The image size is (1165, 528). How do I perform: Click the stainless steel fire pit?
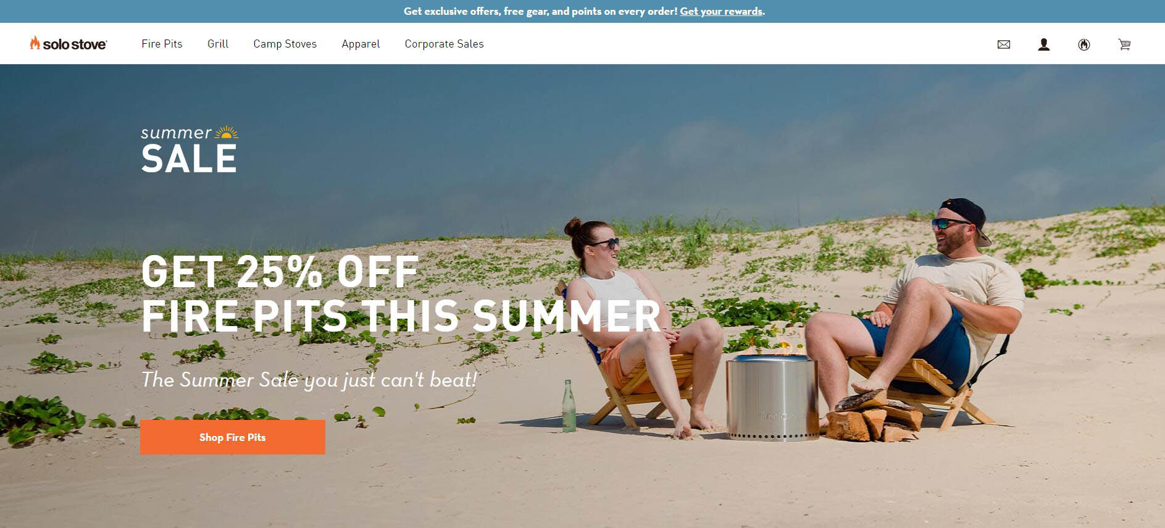pos(772,398)
